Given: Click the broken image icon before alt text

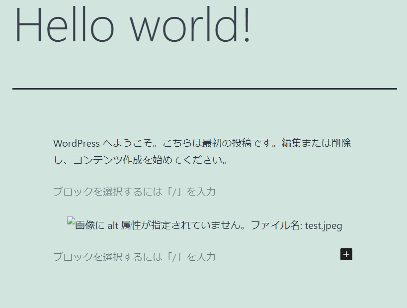Looking at the screenshot, I should [x=71, y=220].
